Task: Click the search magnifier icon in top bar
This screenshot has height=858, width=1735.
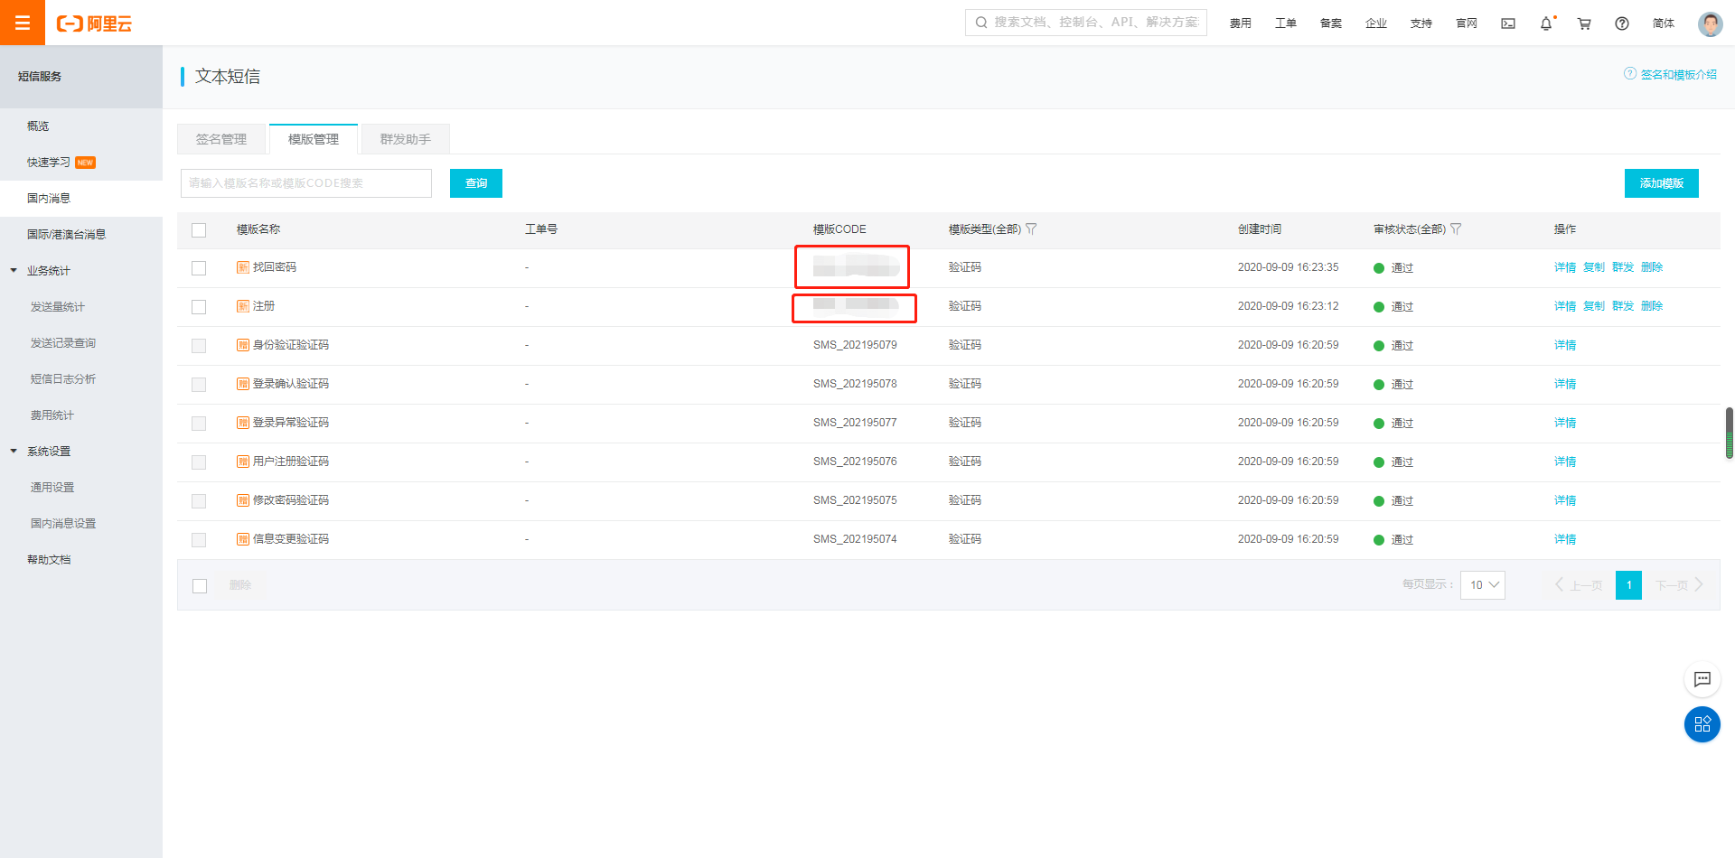Action: click(x=981, y=23)
